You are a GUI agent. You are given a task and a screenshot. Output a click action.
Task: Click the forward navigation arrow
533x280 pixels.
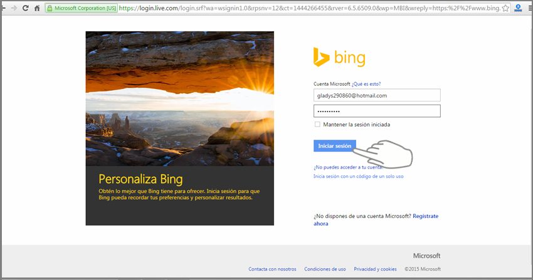(14, 8)
